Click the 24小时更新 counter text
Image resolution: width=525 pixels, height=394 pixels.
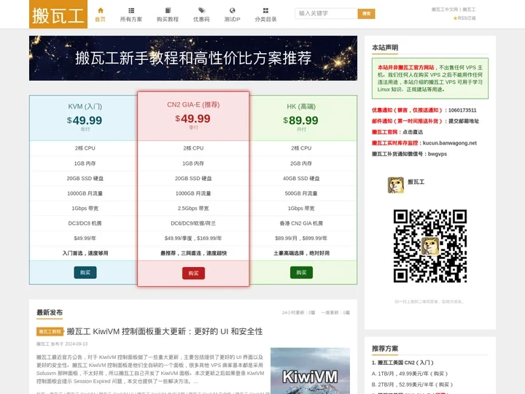pyautogui.click(x=299, y=312)
